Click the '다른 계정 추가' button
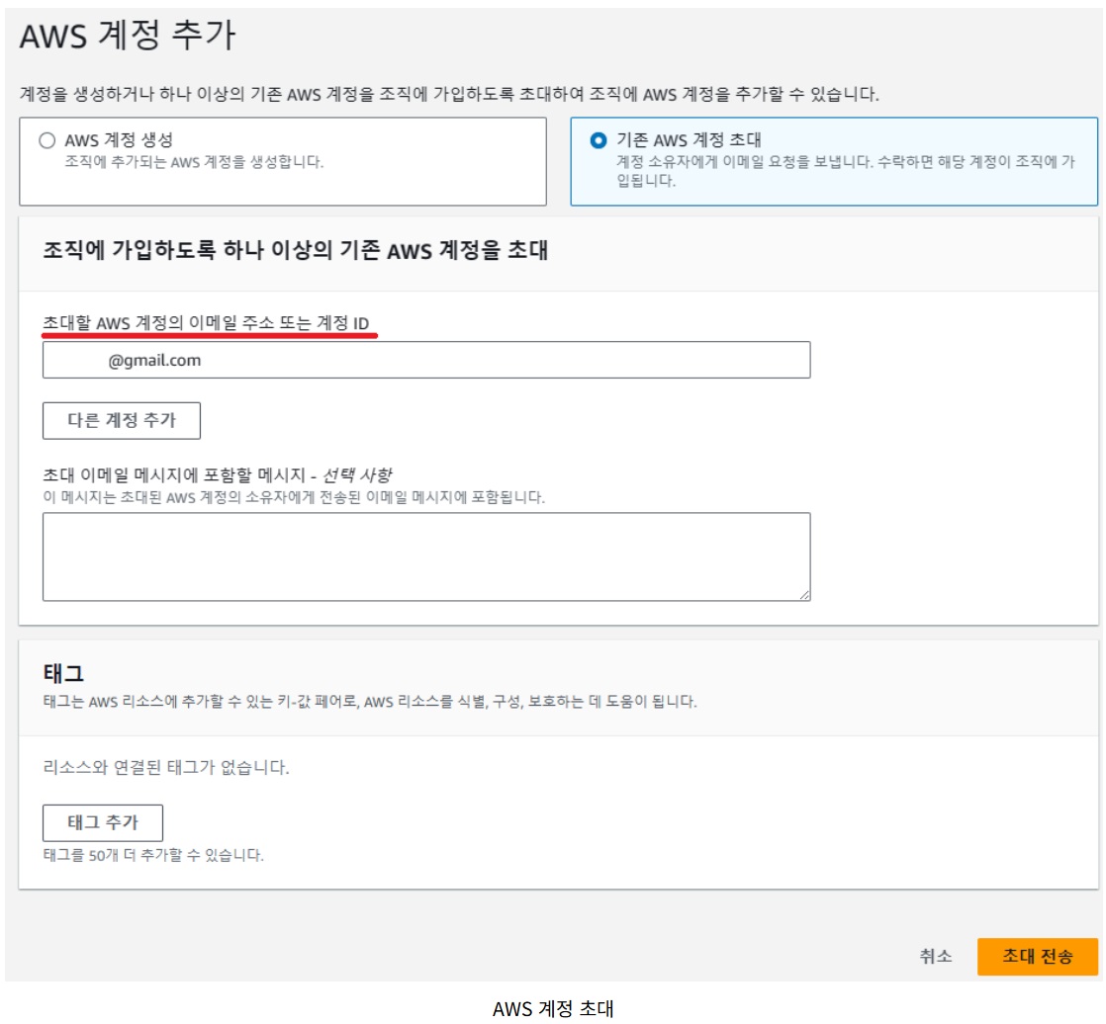Viewport: 1106px width, 1024px height. (x=122, y=421)
